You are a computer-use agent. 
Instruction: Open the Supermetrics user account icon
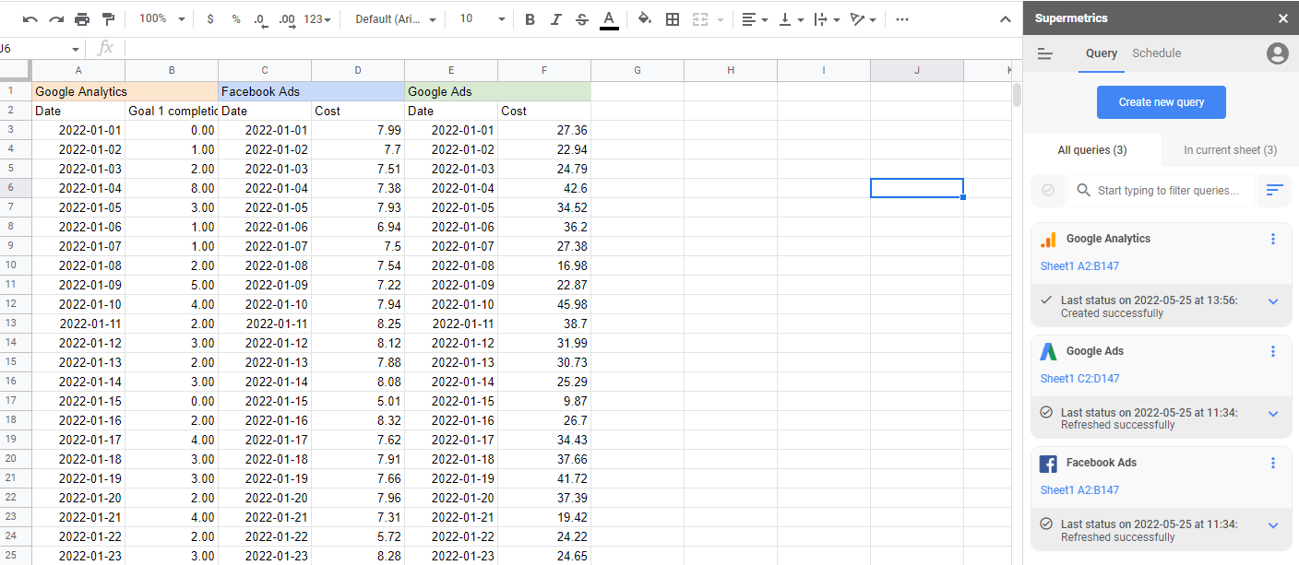coord(1277,53)
